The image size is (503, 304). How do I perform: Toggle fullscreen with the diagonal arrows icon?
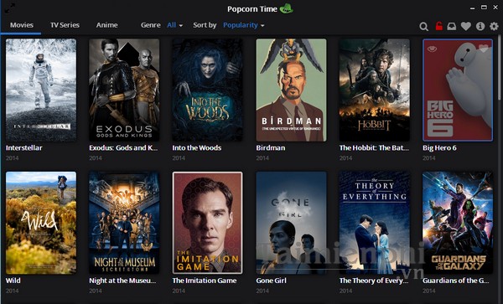click(x=10, y=8)
